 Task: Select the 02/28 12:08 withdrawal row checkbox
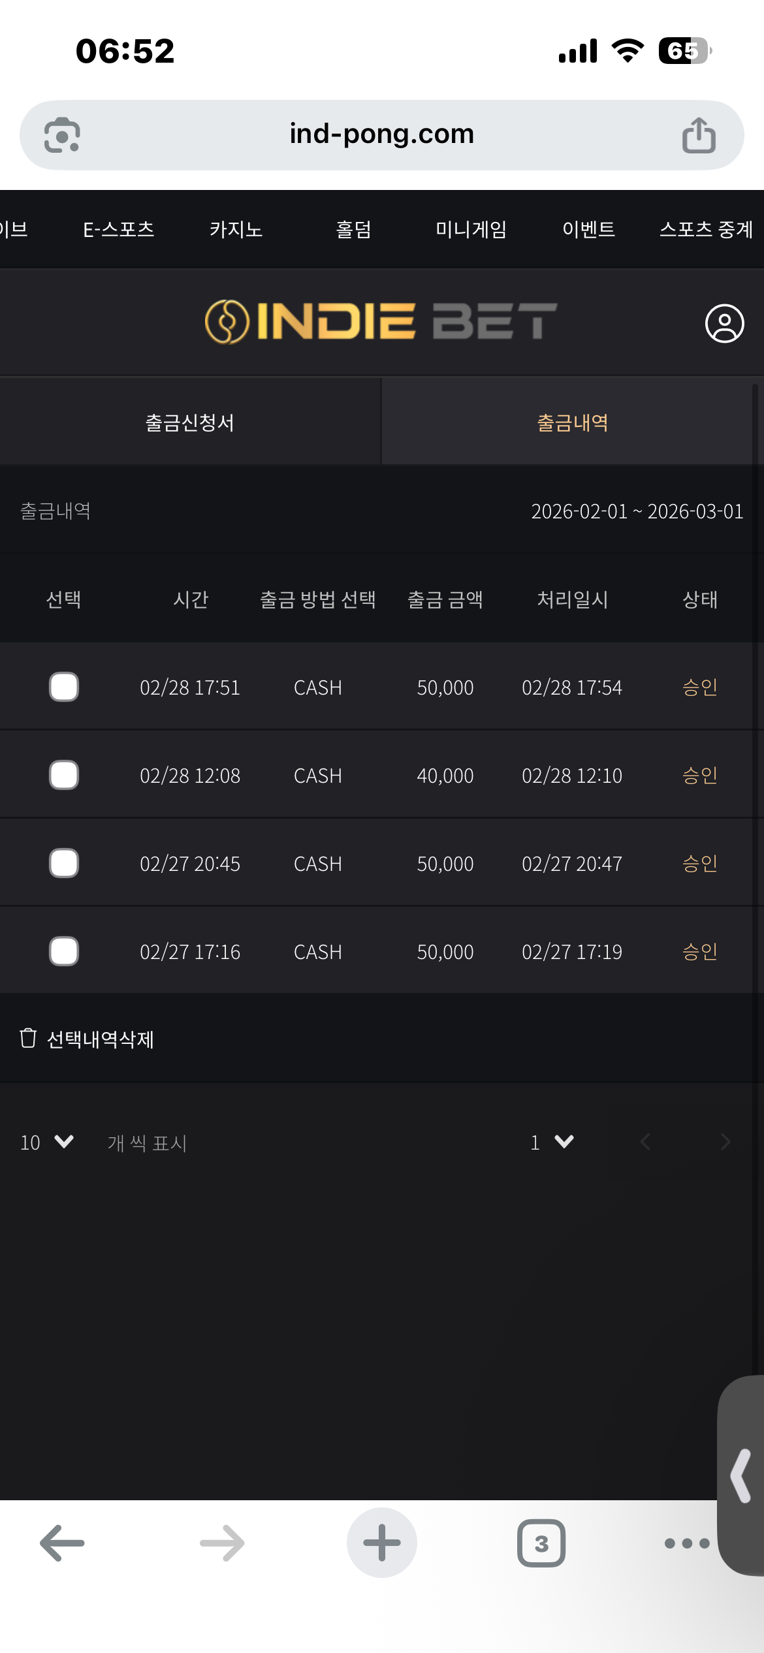click(x=64, y=775)
